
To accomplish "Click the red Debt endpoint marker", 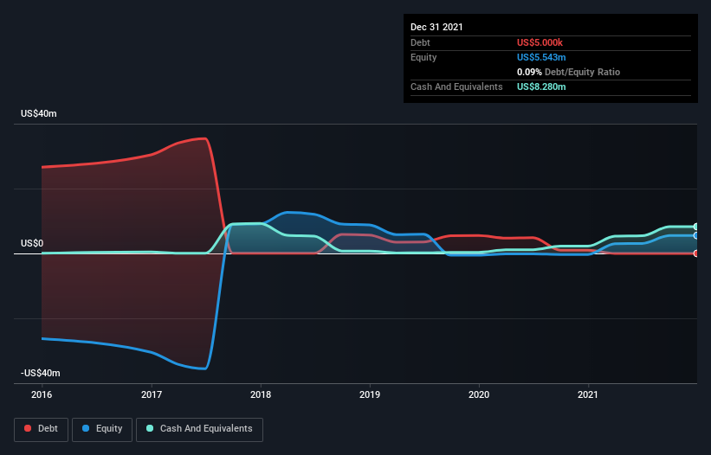I will [696, 253].
